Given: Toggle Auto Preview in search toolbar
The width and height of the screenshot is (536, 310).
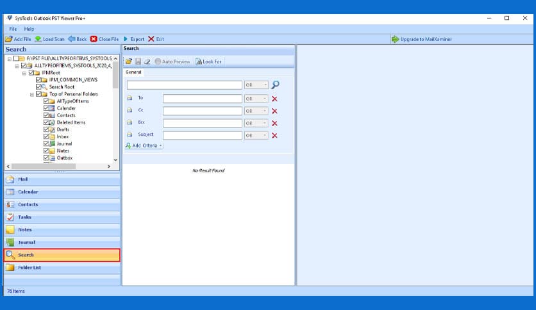Looking at the screenshot, I should pos(172,61).
